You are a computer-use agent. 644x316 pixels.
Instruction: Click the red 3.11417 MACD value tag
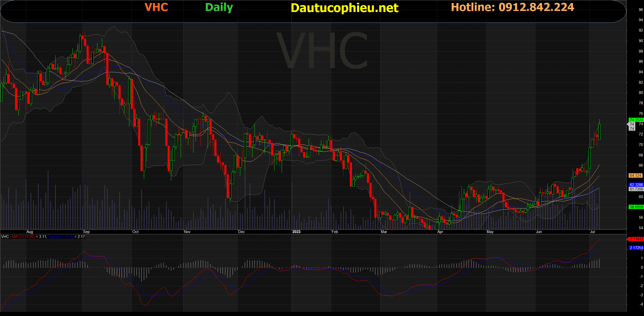click(636, 239)
